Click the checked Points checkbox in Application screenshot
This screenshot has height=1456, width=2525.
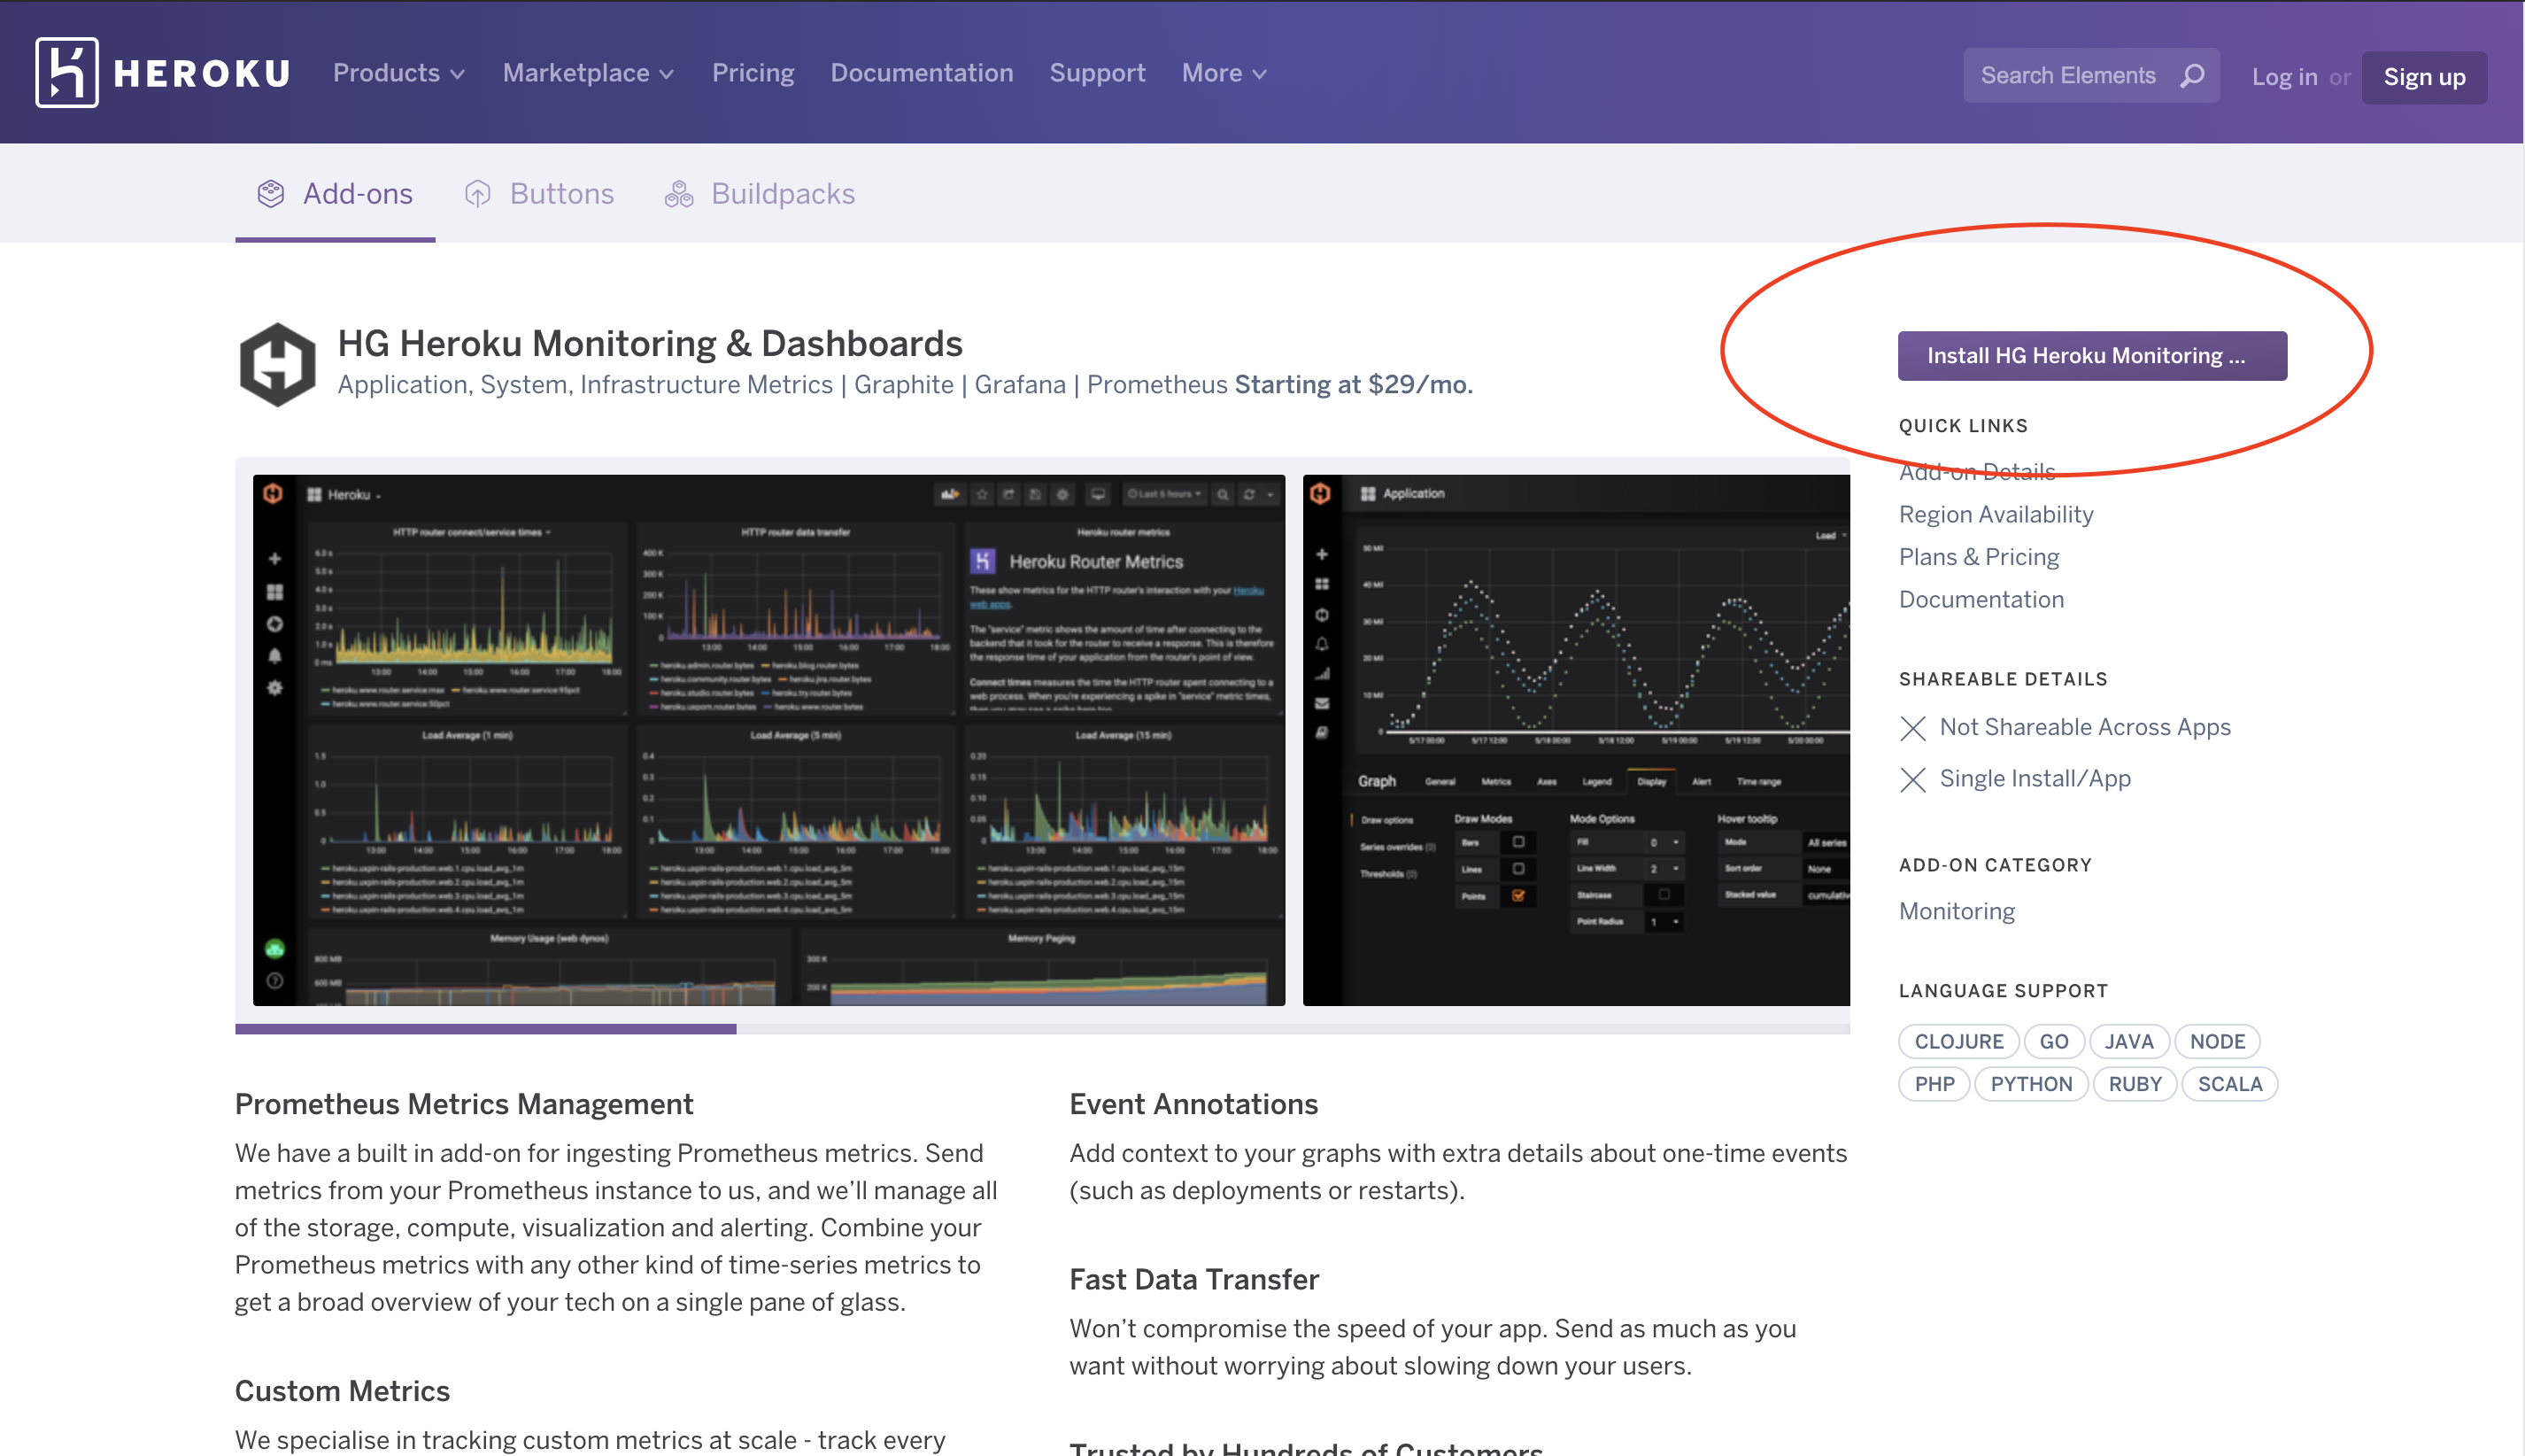pos(1518,896)
